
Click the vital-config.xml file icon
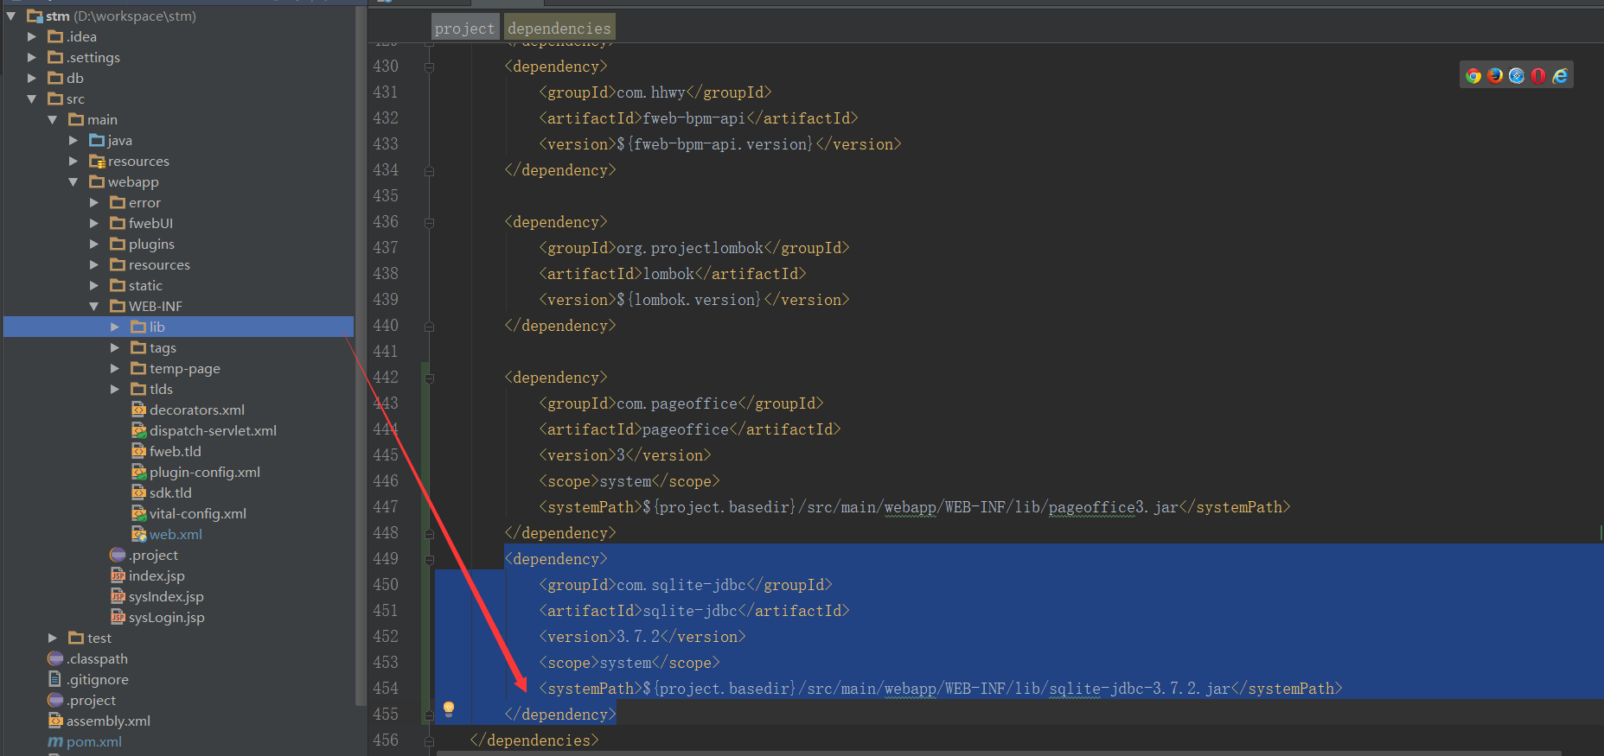pos(138,513)
